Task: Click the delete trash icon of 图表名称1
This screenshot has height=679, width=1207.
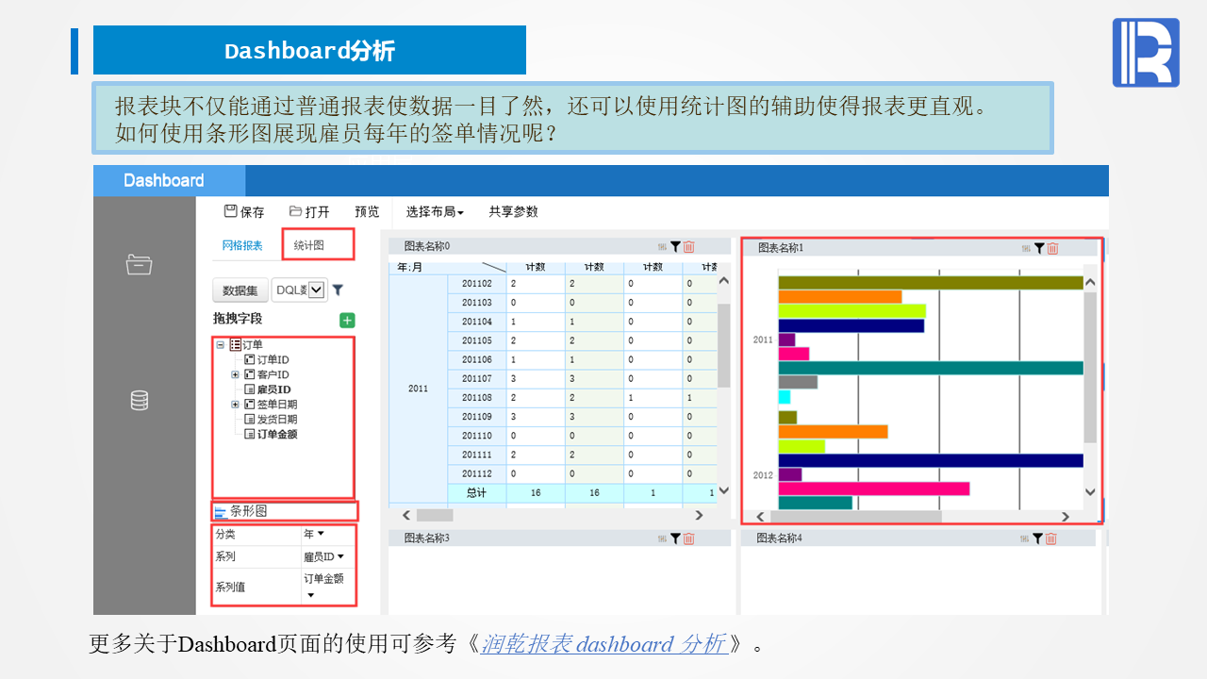Action: click(1052, 248)
